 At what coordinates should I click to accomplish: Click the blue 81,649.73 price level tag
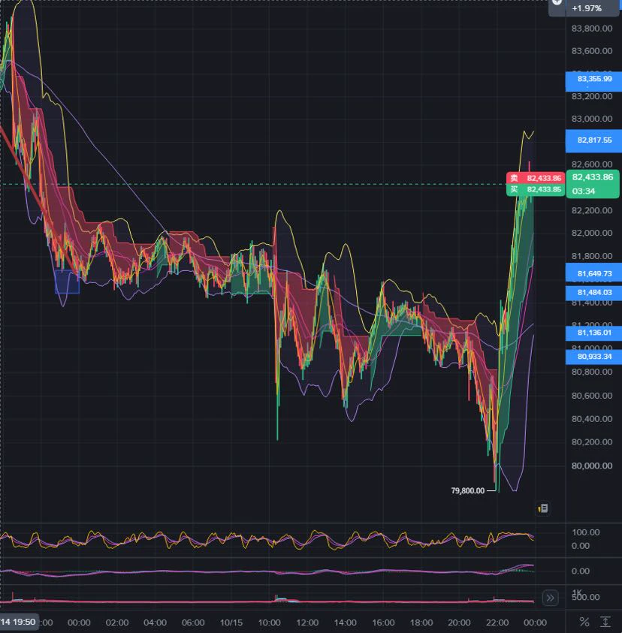tap(593, 273)
